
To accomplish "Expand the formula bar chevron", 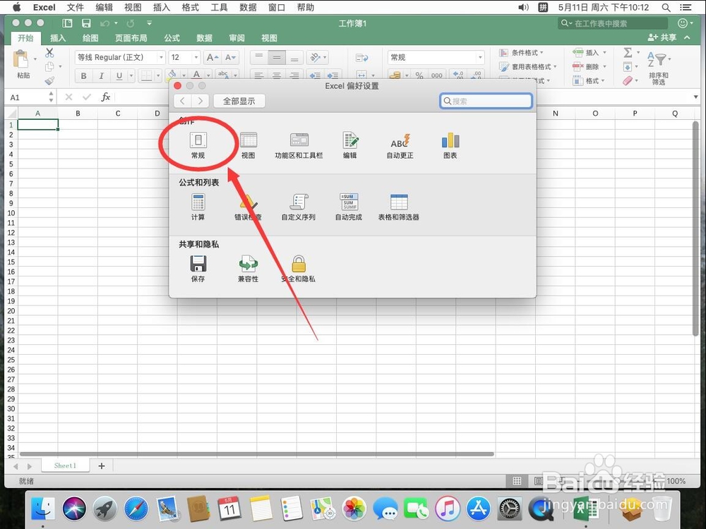I will (x=695, y=97).
